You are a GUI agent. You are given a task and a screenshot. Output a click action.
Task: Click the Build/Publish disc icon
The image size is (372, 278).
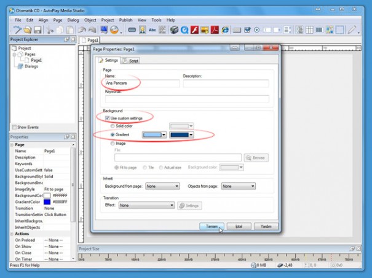coord(114,30)
